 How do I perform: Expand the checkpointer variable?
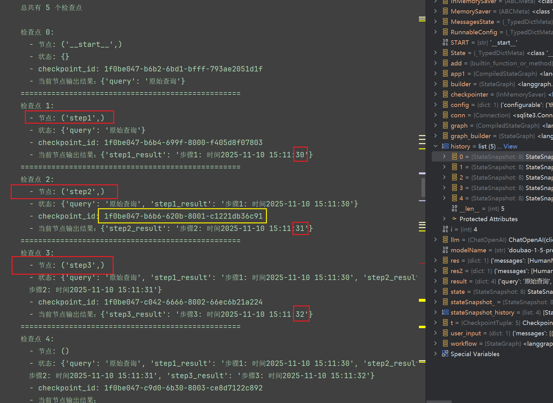pyautogui.click(x=435, y=94)
